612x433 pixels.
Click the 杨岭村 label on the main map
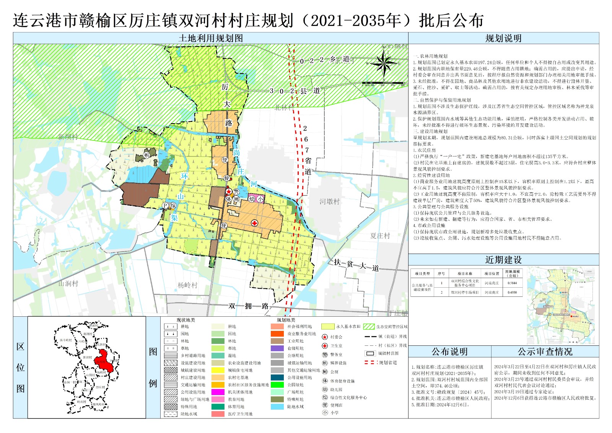[187, 285]
